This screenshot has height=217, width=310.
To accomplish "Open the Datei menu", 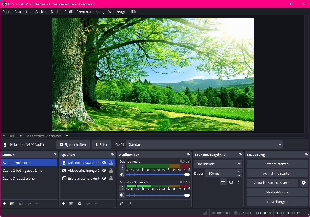I will click(6, 12).
